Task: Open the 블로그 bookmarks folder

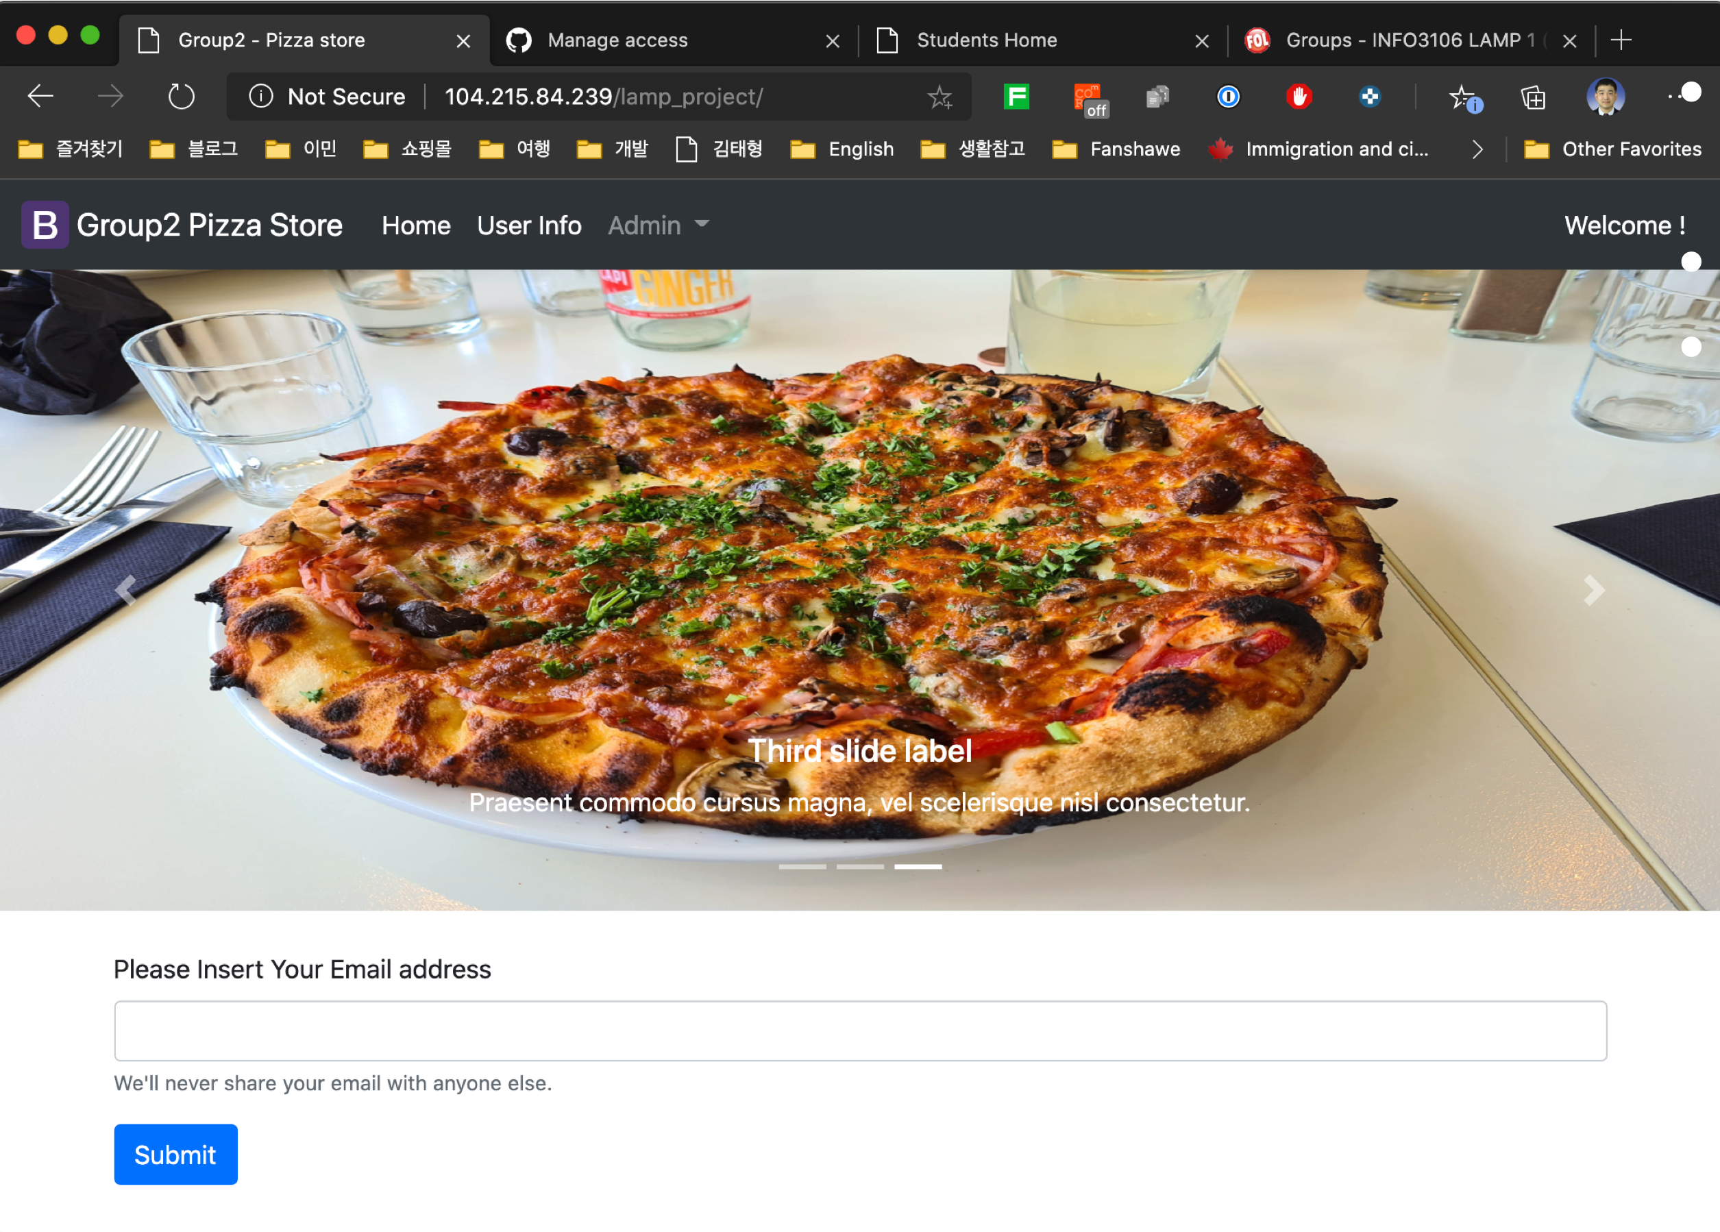Action: [193, 149]
